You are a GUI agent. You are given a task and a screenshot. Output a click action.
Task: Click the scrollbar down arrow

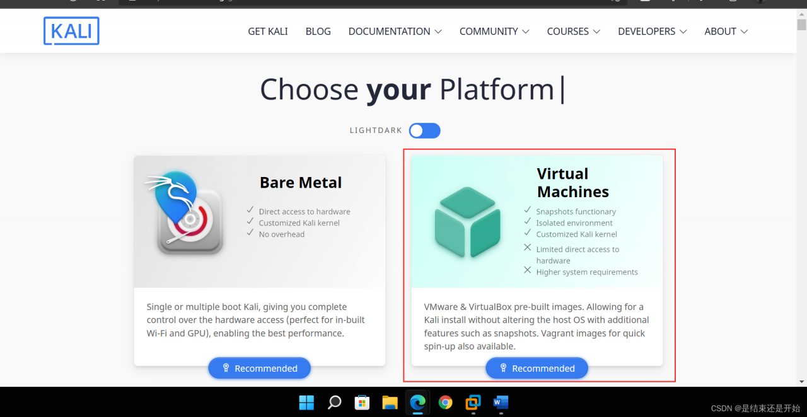point(801,382)
